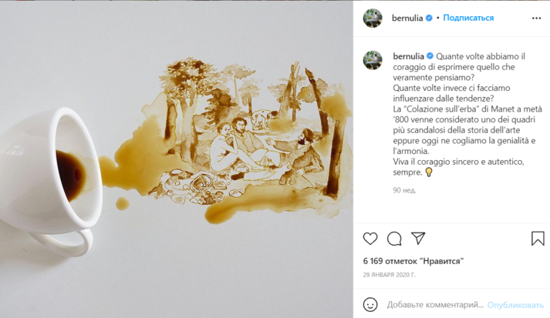Click the Добавьте комментарий input field

point(435,305)
